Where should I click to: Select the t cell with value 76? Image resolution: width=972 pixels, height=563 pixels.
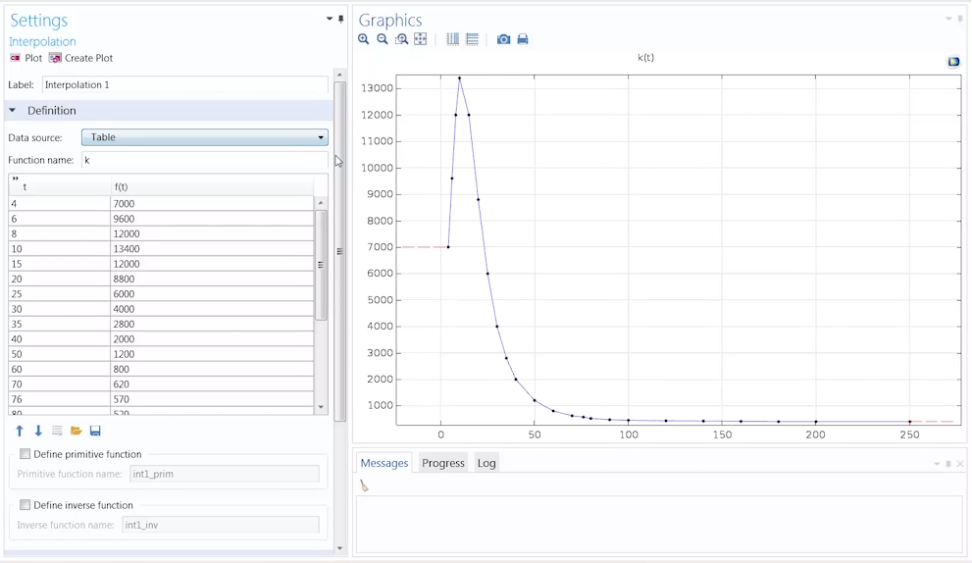60,399
